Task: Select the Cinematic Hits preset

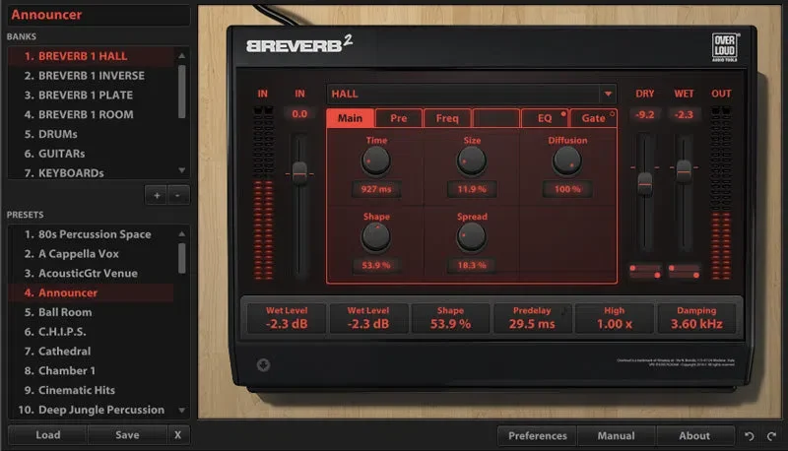Action: [91, 390]
